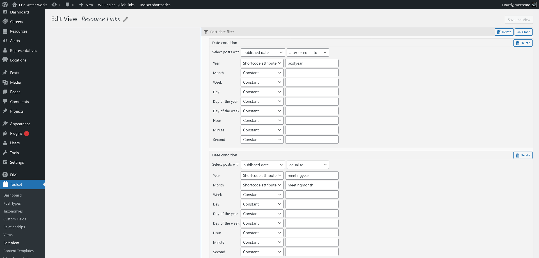Open second condition Hour Constant dropdown
Viewport: 539px width, 258px height.
pos(262,233)
